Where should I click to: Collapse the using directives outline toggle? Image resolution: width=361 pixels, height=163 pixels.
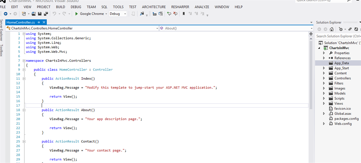[x=24, y=34]
